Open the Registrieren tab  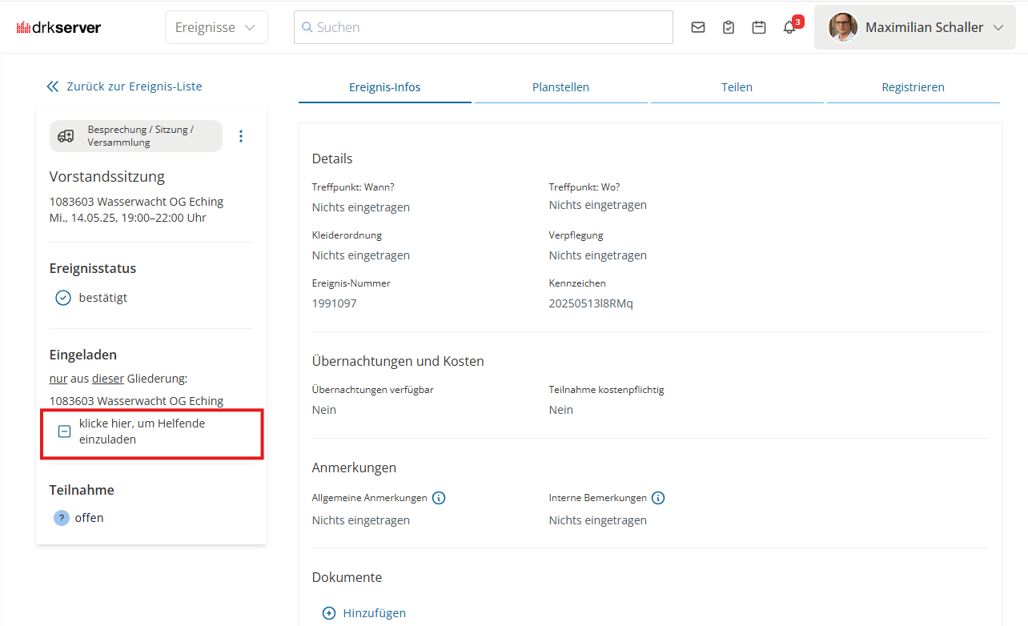click(x=913, y=87)
